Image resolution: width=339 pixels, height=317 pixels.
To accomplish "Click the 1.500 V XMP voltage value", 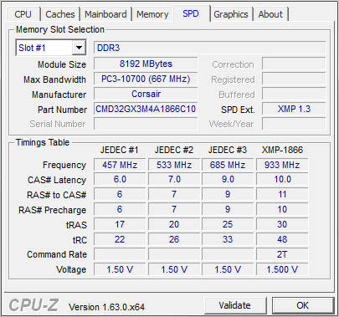I will pos(282,269).
